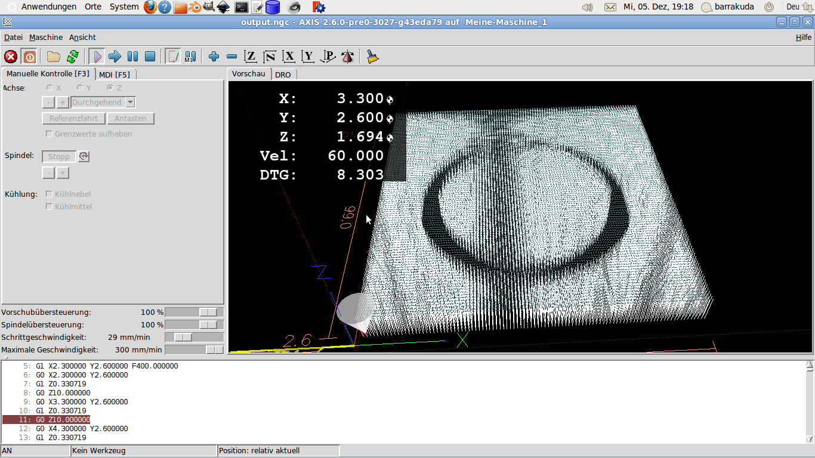
Task: Enable the Kühlnebel checkbox
Action: pyautogui.click(x=50, y=194)
